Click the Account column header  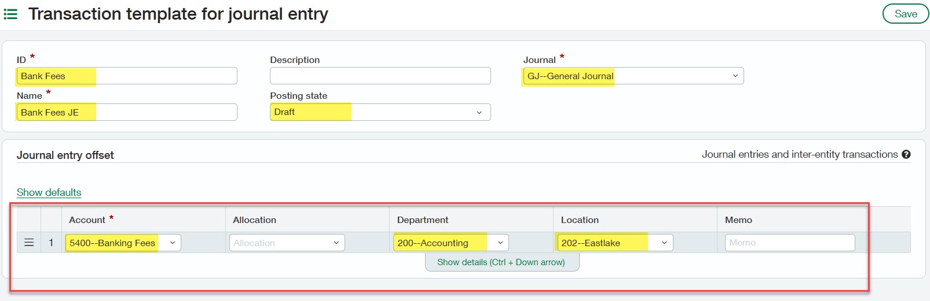[x=87, y=220]
